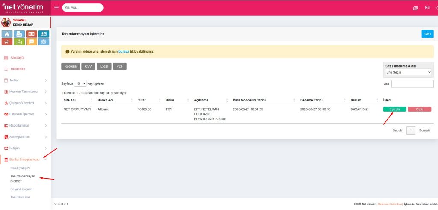Open the cash register shortcut tile

click(19, 34)
